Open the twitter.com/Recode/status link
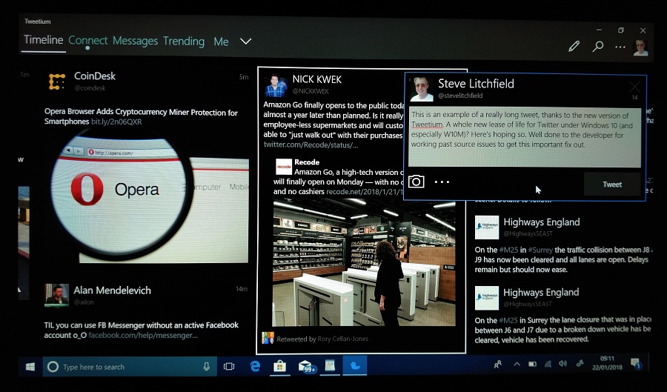Image resolution: width=667 pixels, height=392 pixels. pyautogui.click(x=311, y=145)
